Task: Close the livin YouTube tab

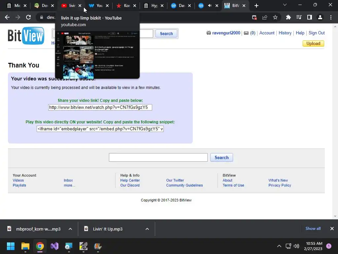Action: tap(80, 6)
